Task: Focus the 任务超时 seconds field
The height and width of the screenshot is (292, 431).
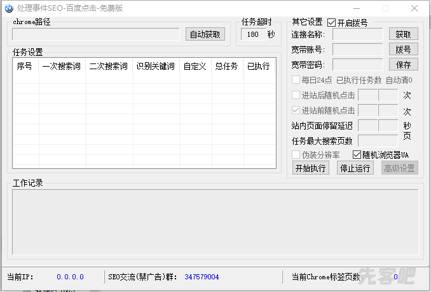Action: point(252,34)
